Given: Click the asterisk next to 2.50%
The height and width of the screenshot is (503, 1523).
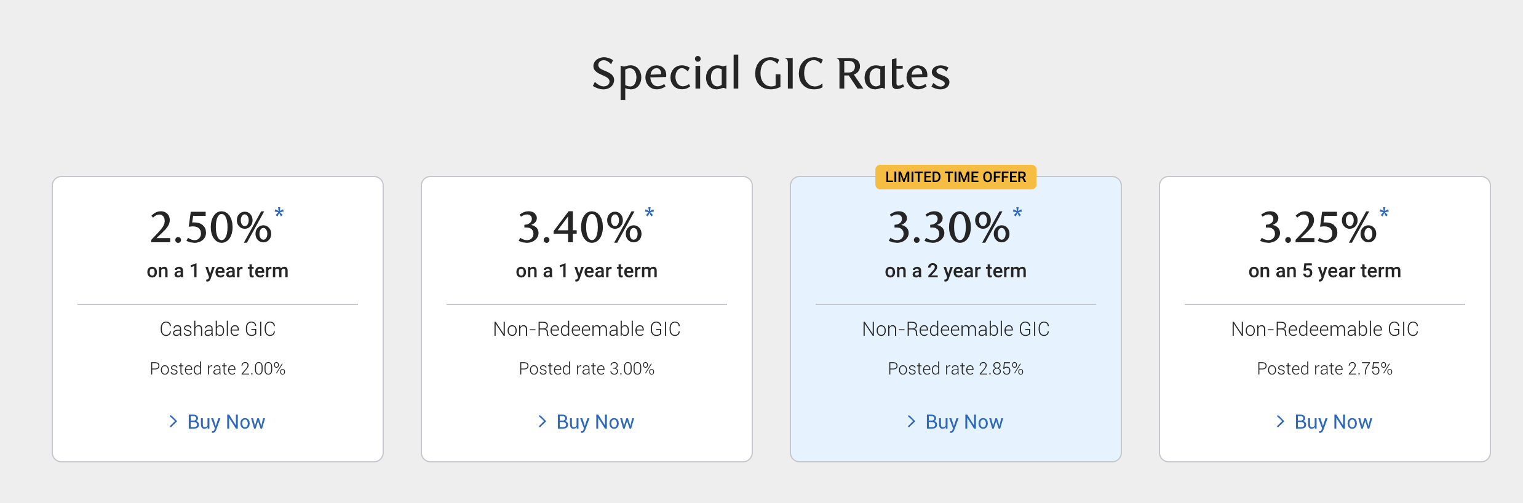Looking at the screenshot, I should pyautogui.click(x=279, y=213).
